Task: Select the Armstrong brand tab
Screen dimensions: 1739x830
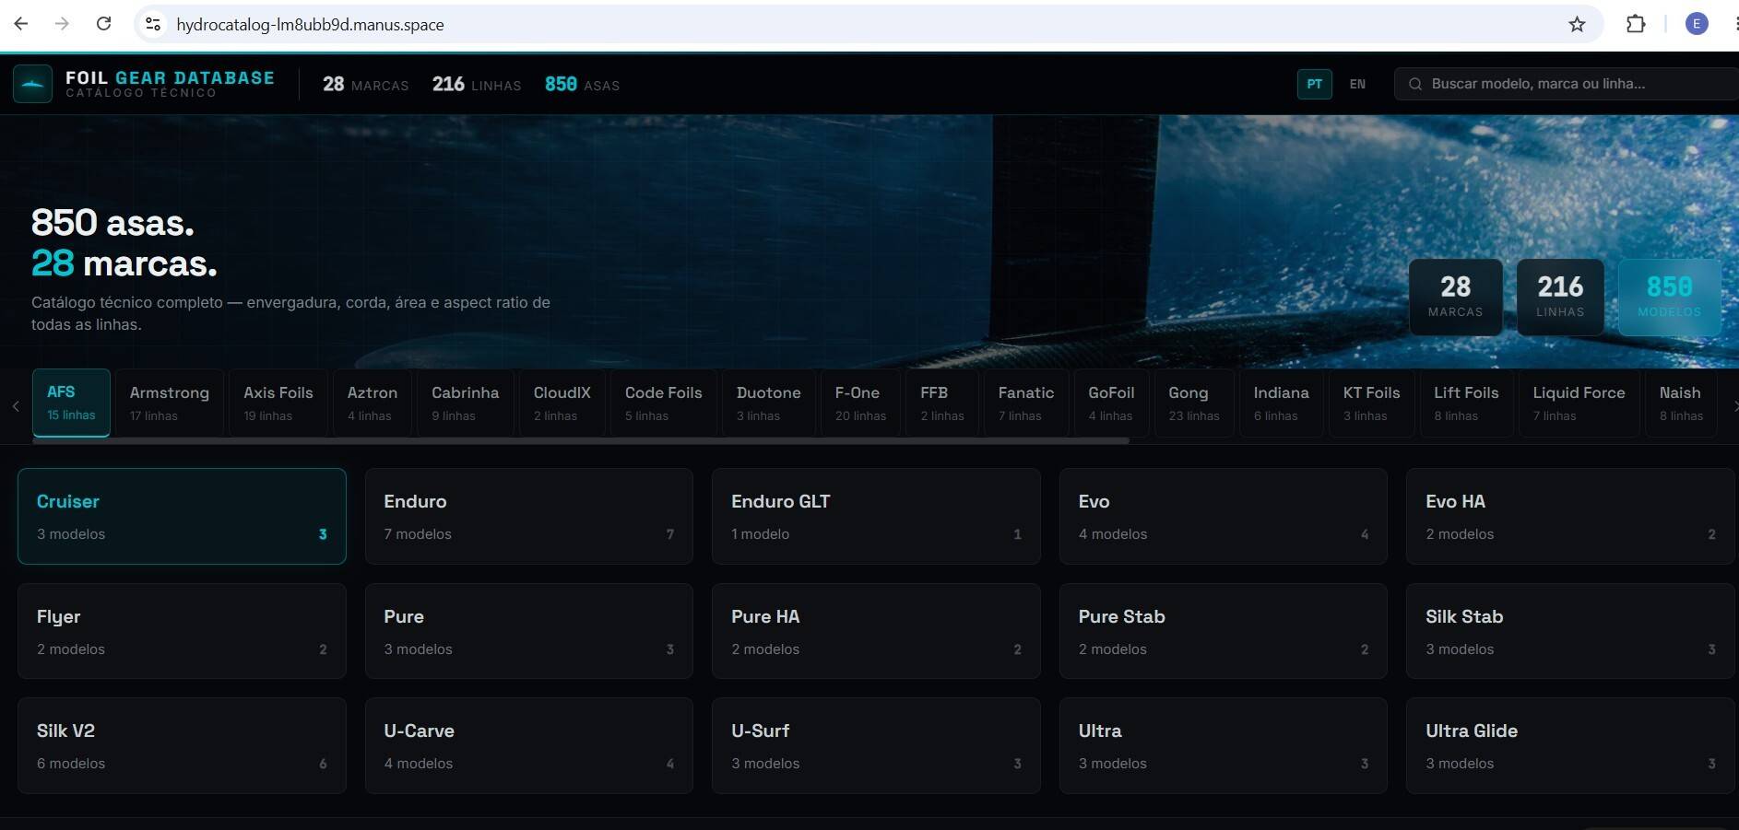Action: [x=170, y=403]
